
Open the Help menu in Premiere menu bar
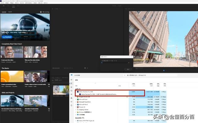[x=45, y=3]
